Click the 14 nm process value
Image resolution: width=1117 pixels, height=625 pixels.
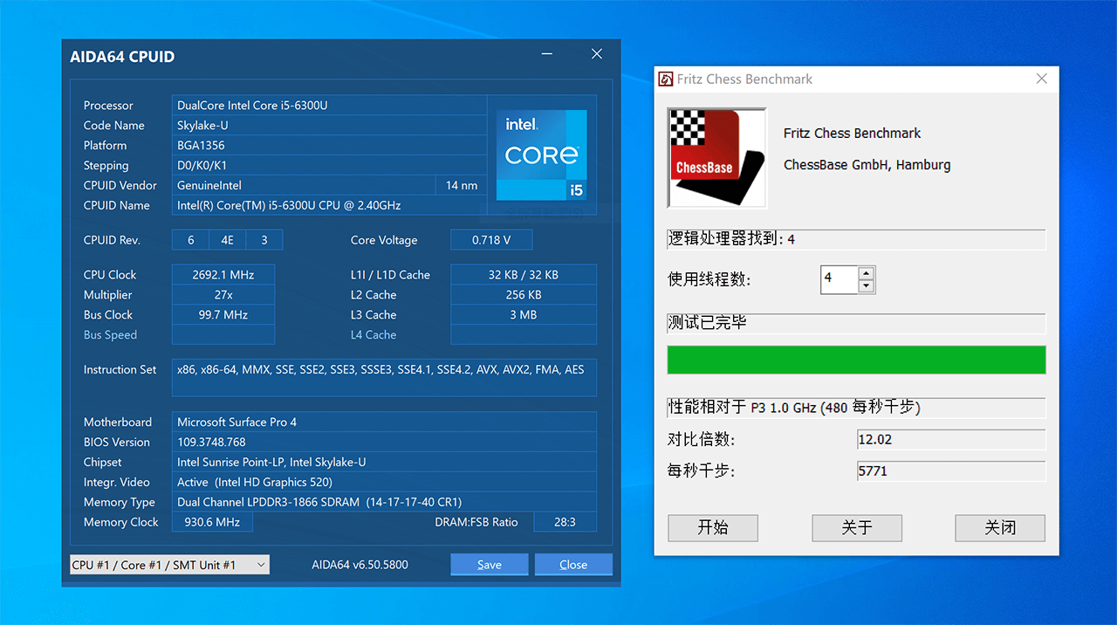(461, 185)
